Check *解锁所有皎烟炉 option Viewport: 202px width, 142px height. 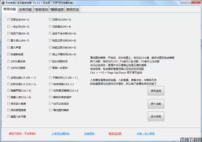(x=50, y=97)
